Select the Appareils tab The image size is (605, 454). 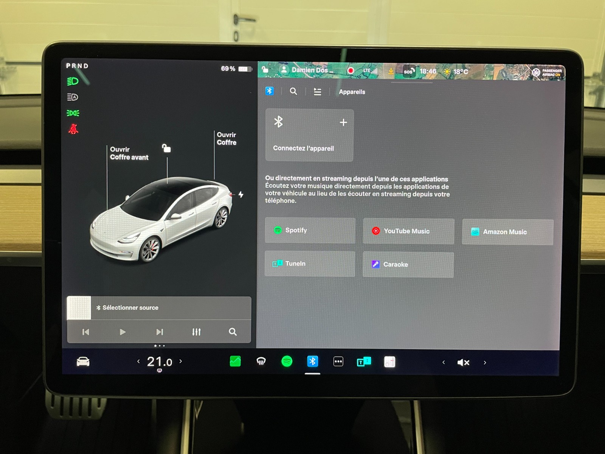pyautogui.click(x=352, y=92)
